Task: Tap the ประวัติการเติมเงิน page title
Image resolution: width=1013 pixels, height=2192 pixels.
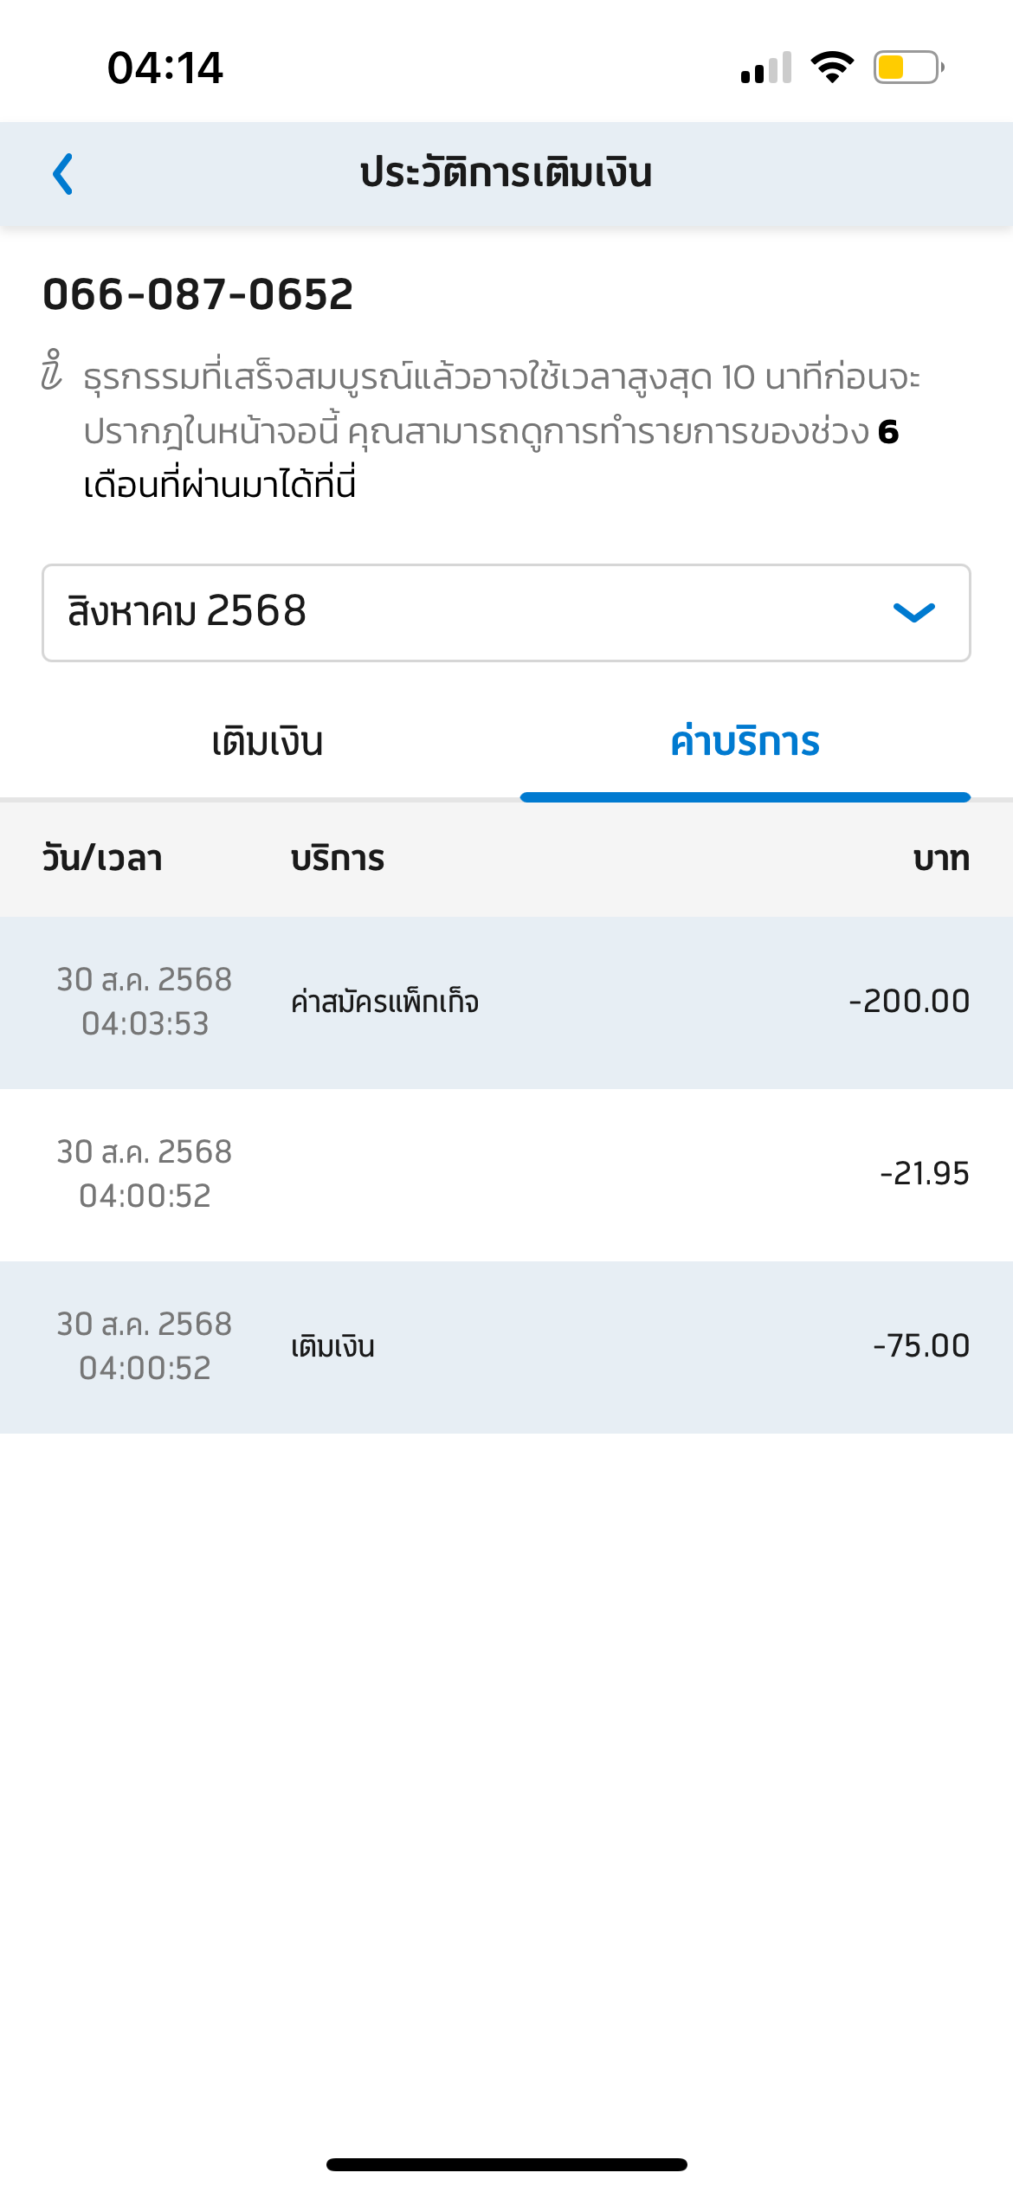Action: [x=506, y=173]
